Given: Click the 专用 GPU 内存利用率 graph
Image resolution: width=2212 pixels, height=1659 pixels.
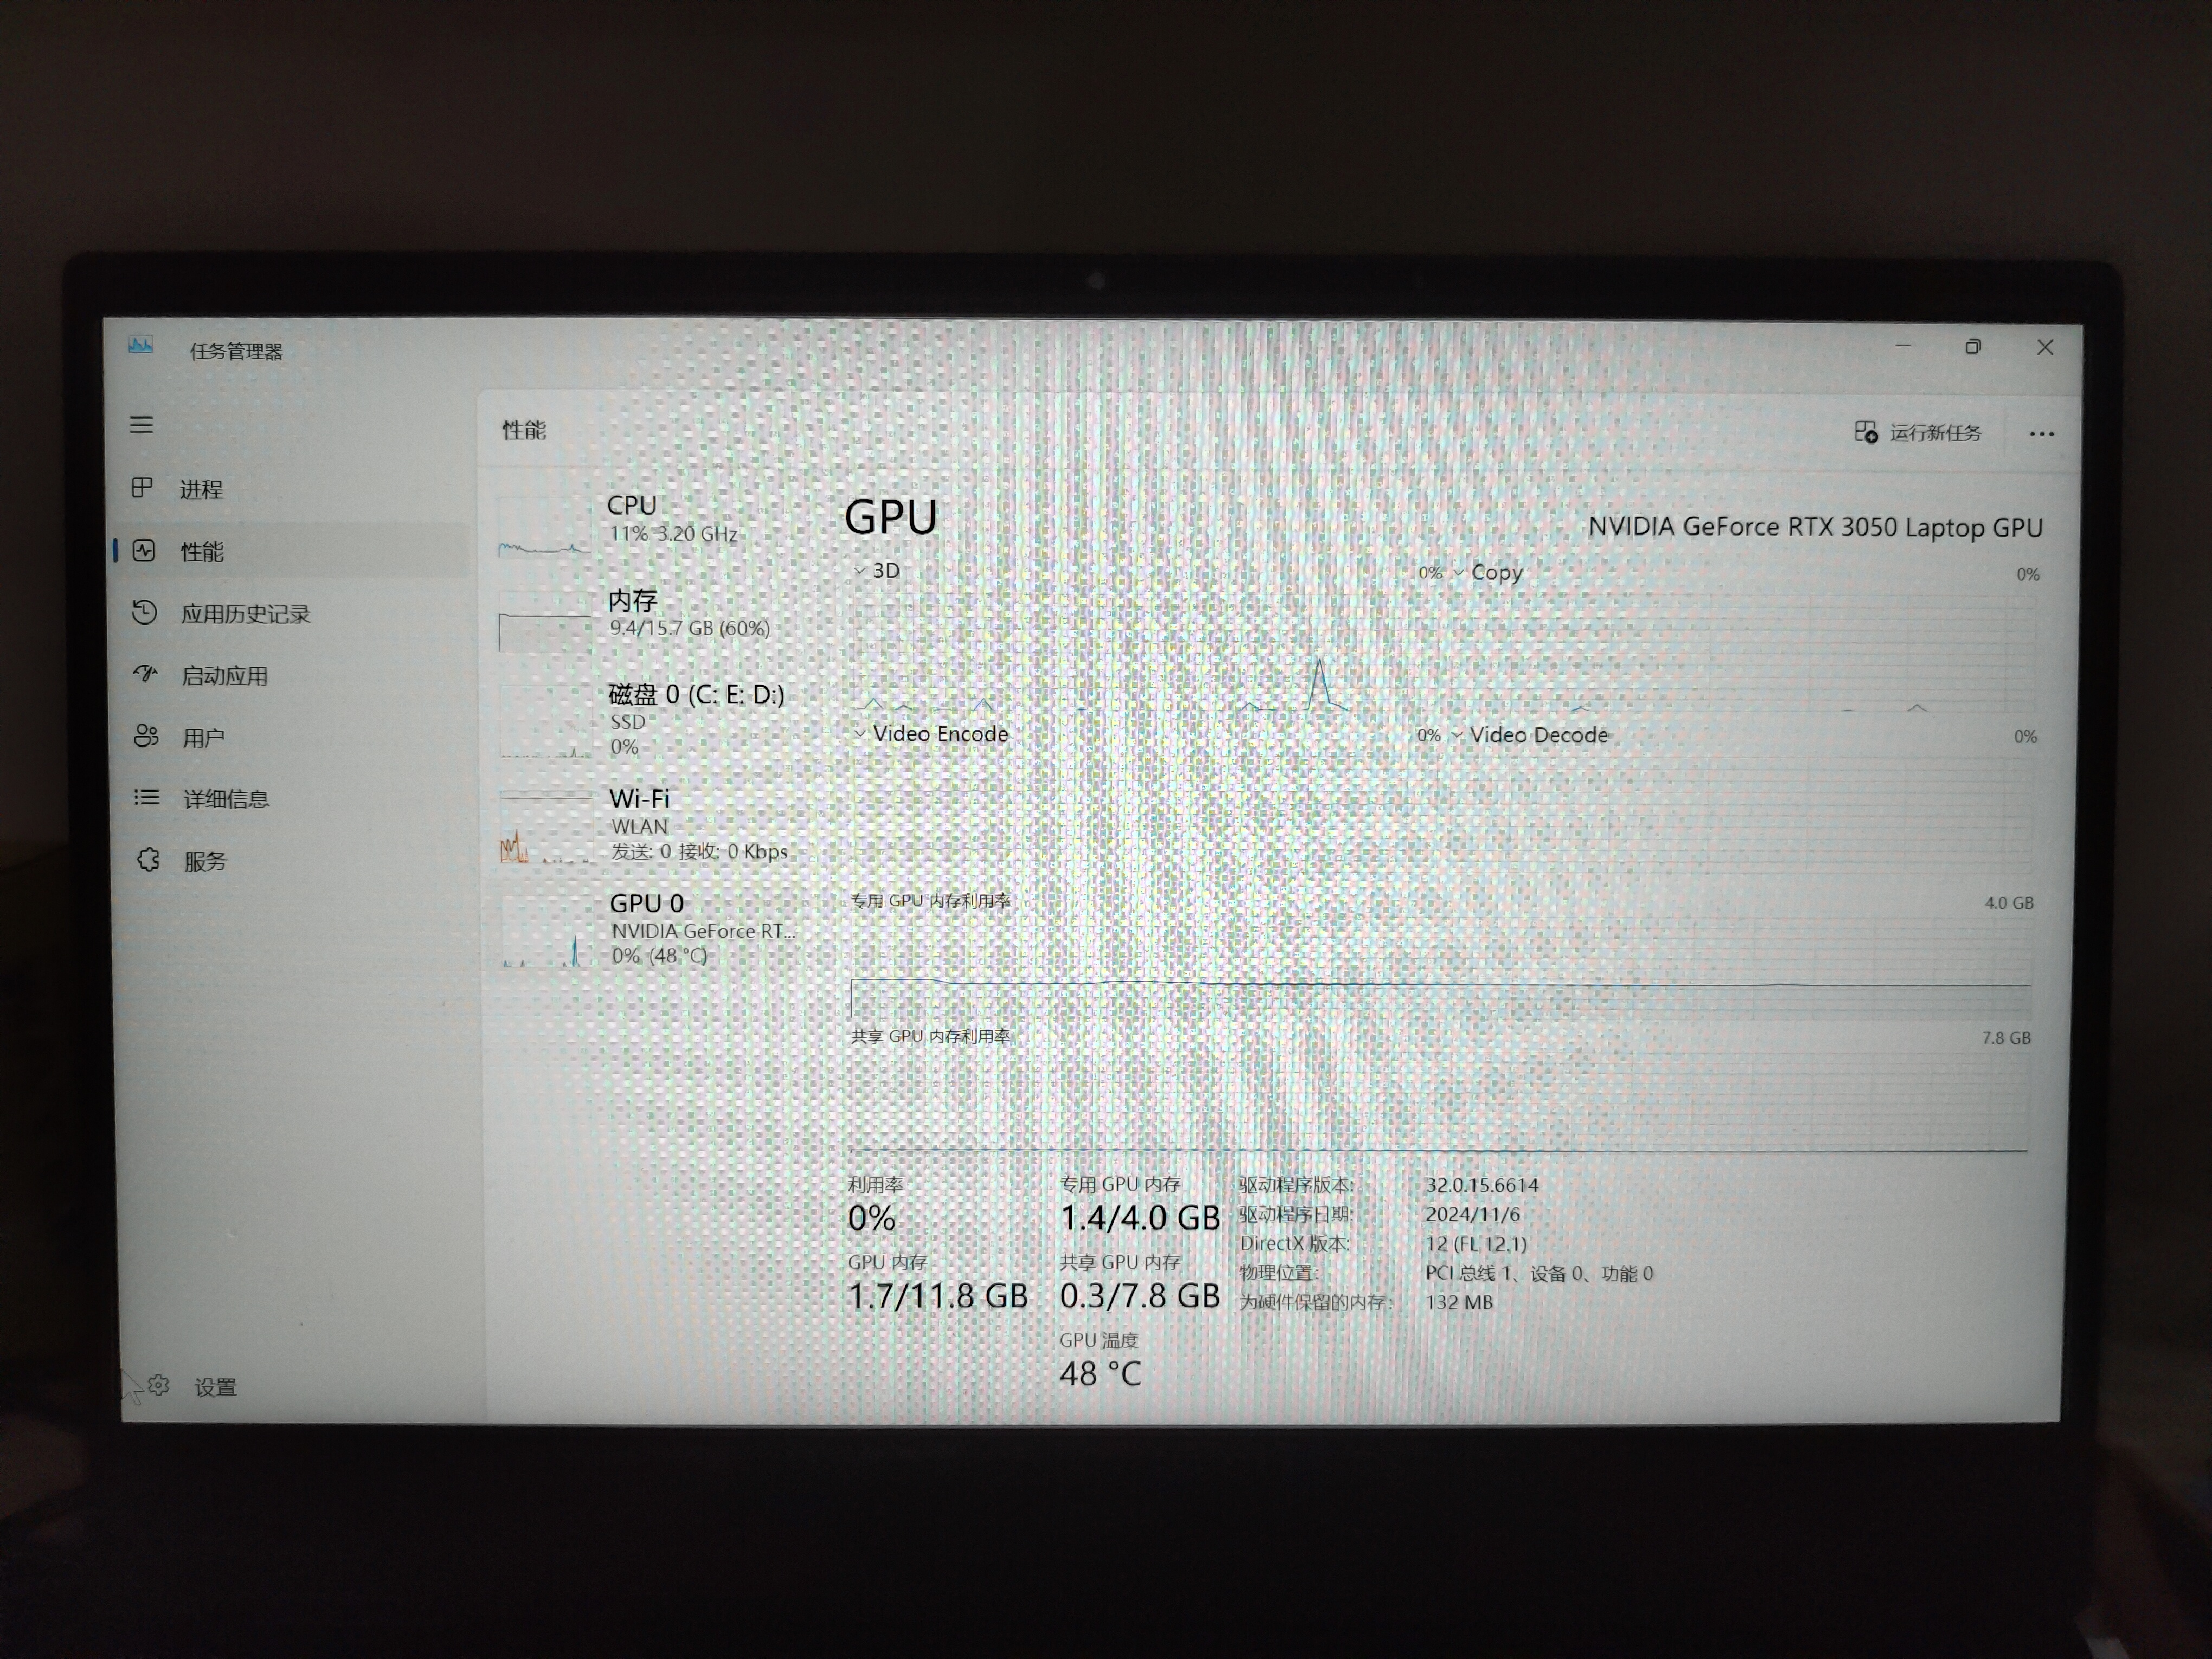Looking at the screenshot, I should tap(1440, 968).
